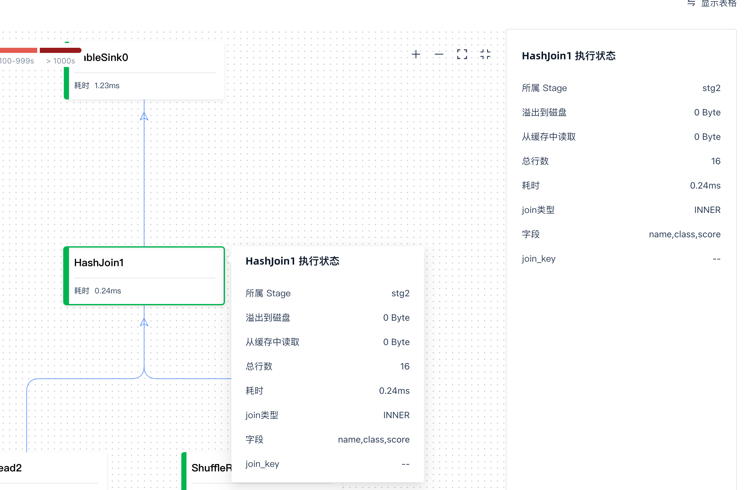Click the swap icon beside 显示表格
Screen dimensions: 751x490
coord(691,3)
